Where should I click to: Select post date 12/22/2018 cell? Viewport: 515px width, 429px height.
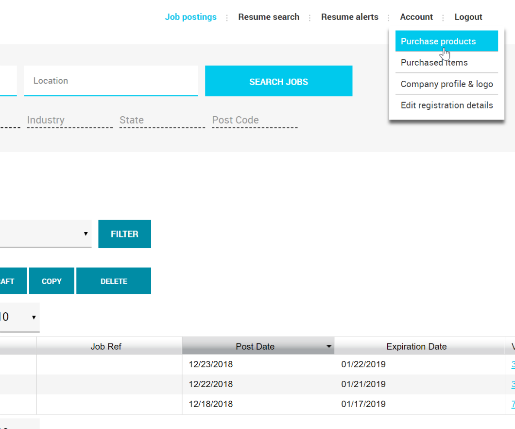point(258,384)
